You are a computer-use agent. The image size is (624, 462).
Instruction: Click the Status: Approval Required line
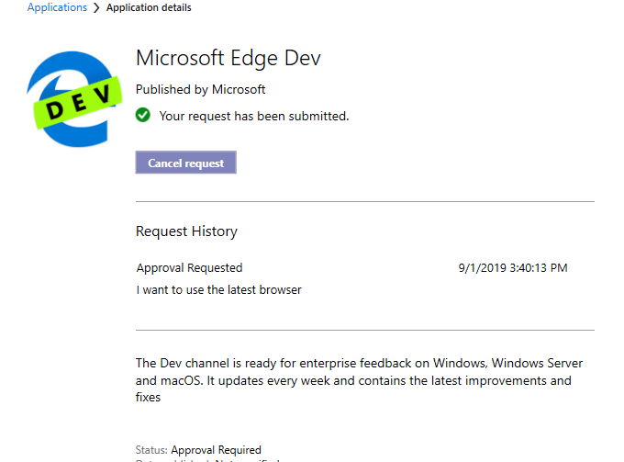[x=198, y=450]
